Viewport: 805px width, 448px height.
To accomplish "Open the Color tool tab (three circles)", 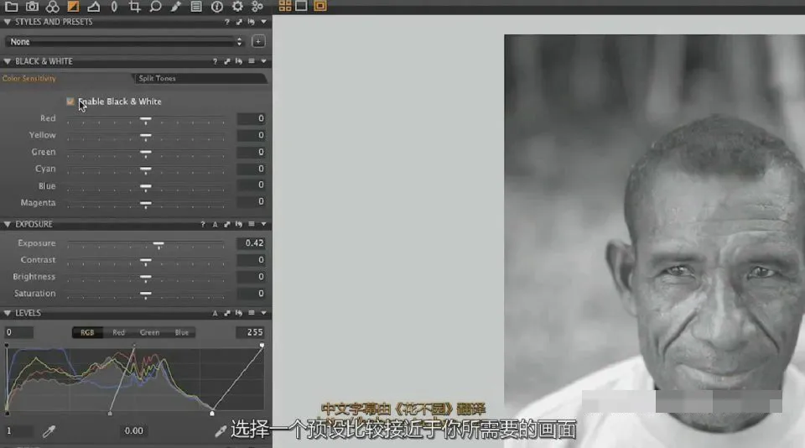I will point(52,6).
